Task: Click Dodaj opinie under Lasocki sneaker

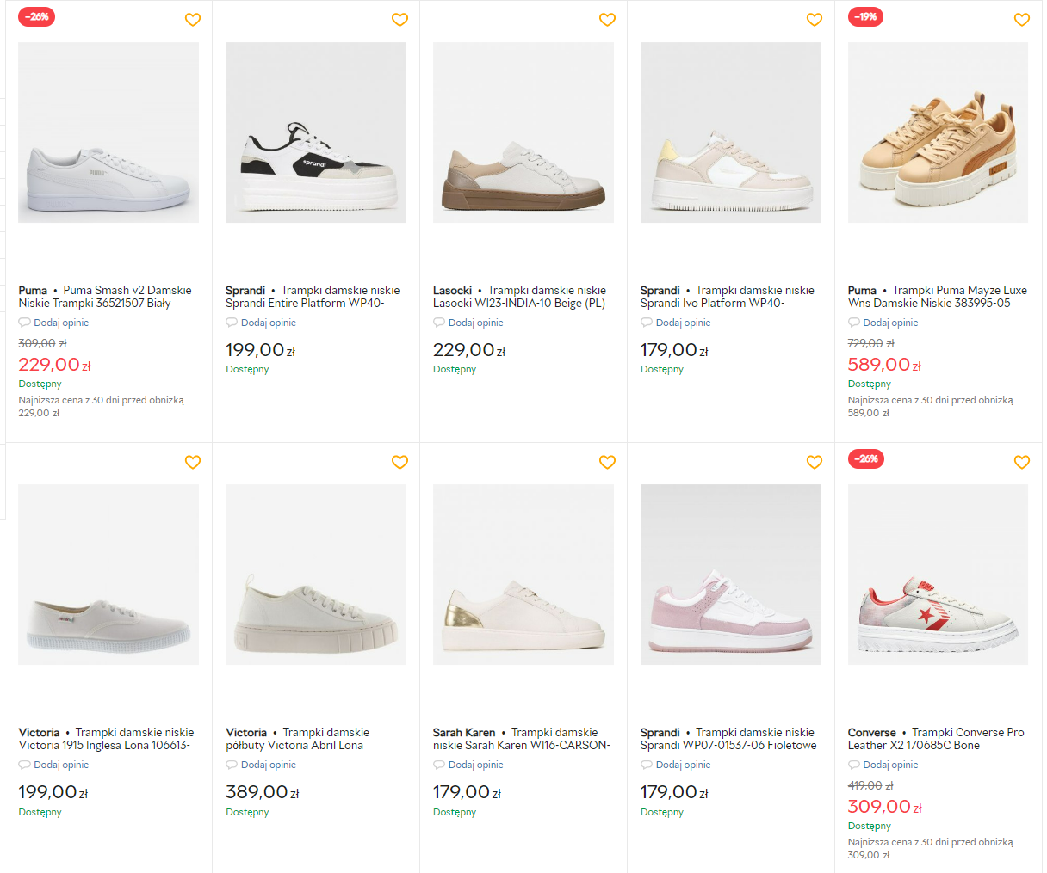Action: click(468, 323)
